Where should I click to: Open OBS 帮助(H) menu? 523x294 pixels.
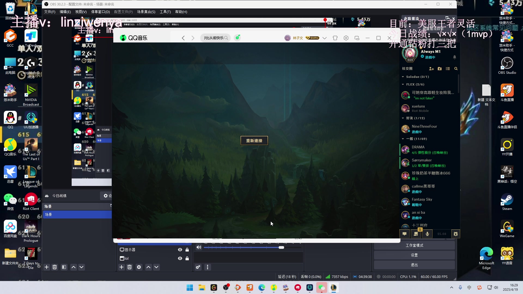point(181,12)
